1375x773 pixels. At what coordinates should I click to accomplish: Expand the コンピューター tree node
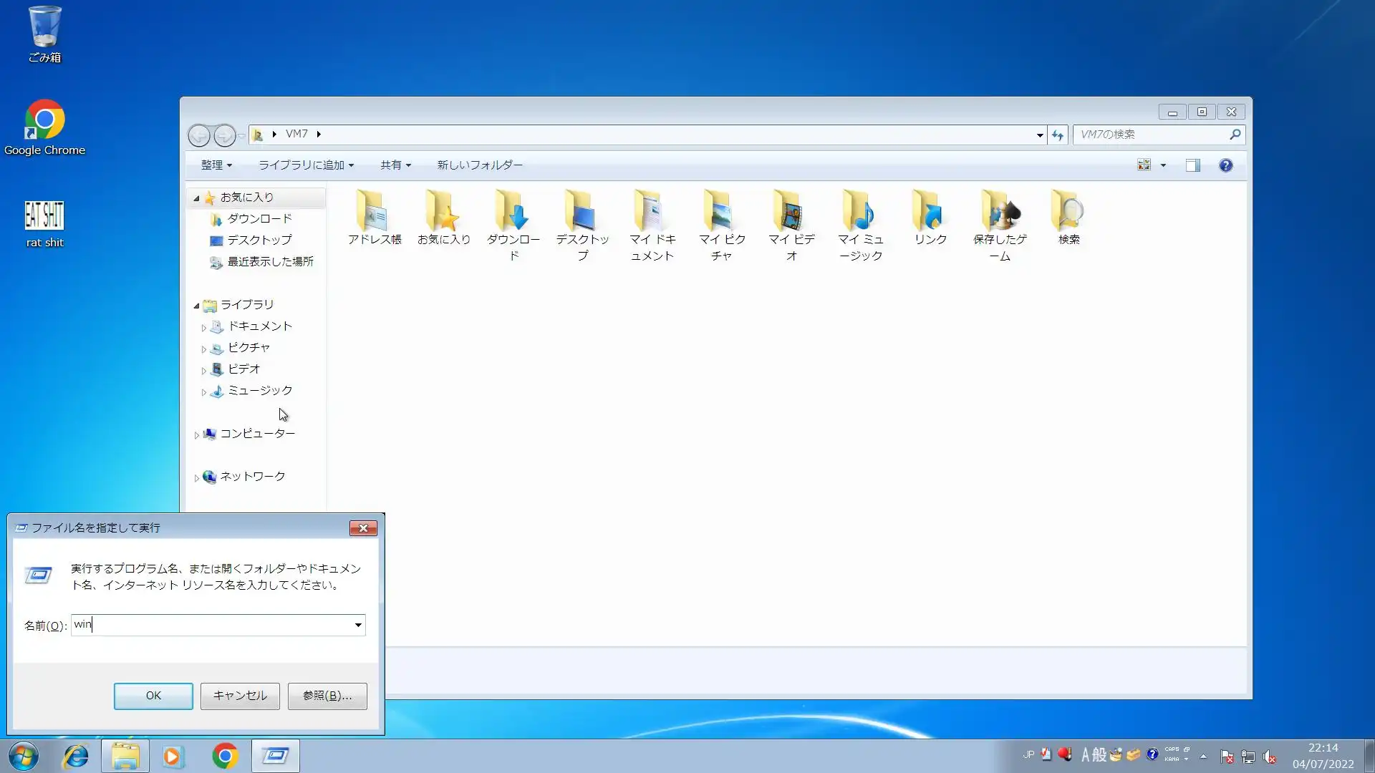(197, 434)
